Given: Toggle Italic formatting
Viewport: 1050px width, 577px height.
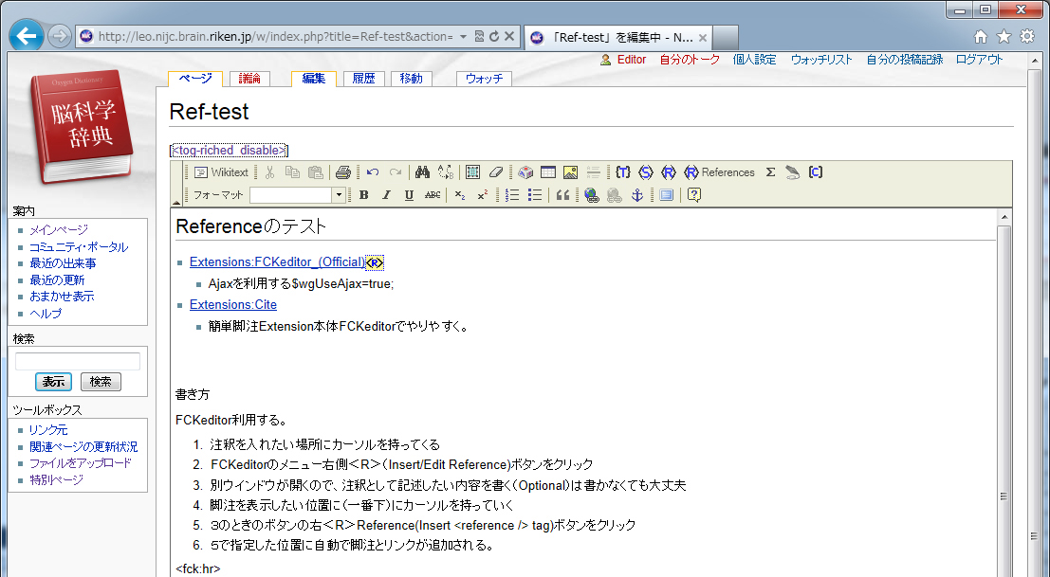Looking at the screenshot, I should [x=386, y=195].
